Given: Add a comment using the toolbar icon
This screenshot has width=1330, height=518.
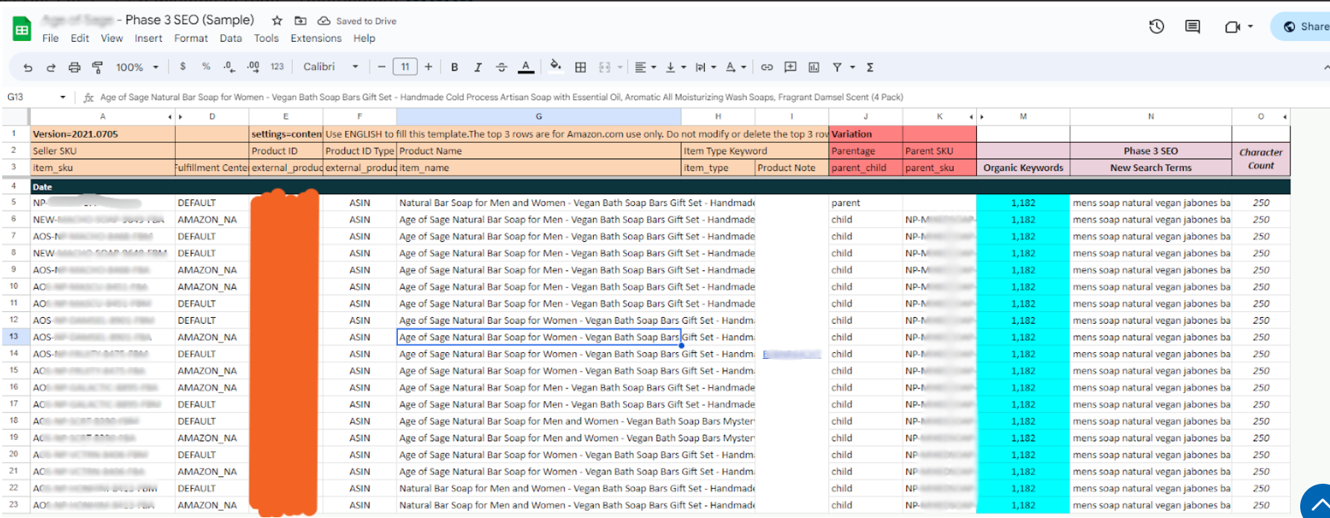Looking at the screenshot, I should click(791, 67).
